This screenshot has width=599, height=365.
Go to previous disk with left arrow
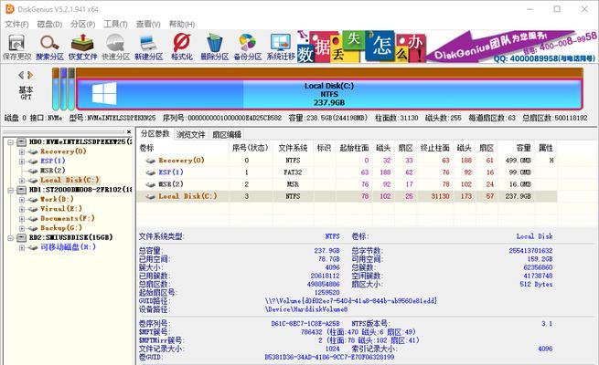pos(21,75)
